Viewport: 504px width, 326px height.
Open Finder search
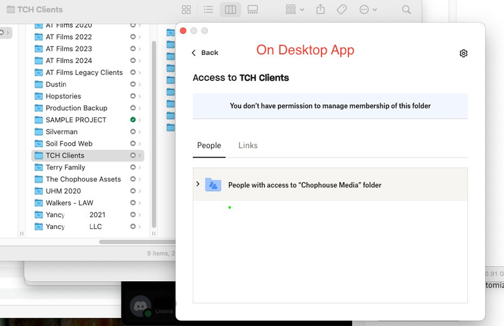406,9
